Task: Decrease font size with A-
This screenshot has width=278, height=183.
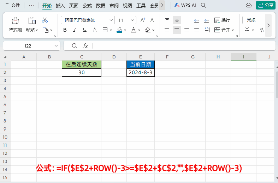Action: [153, 20]
